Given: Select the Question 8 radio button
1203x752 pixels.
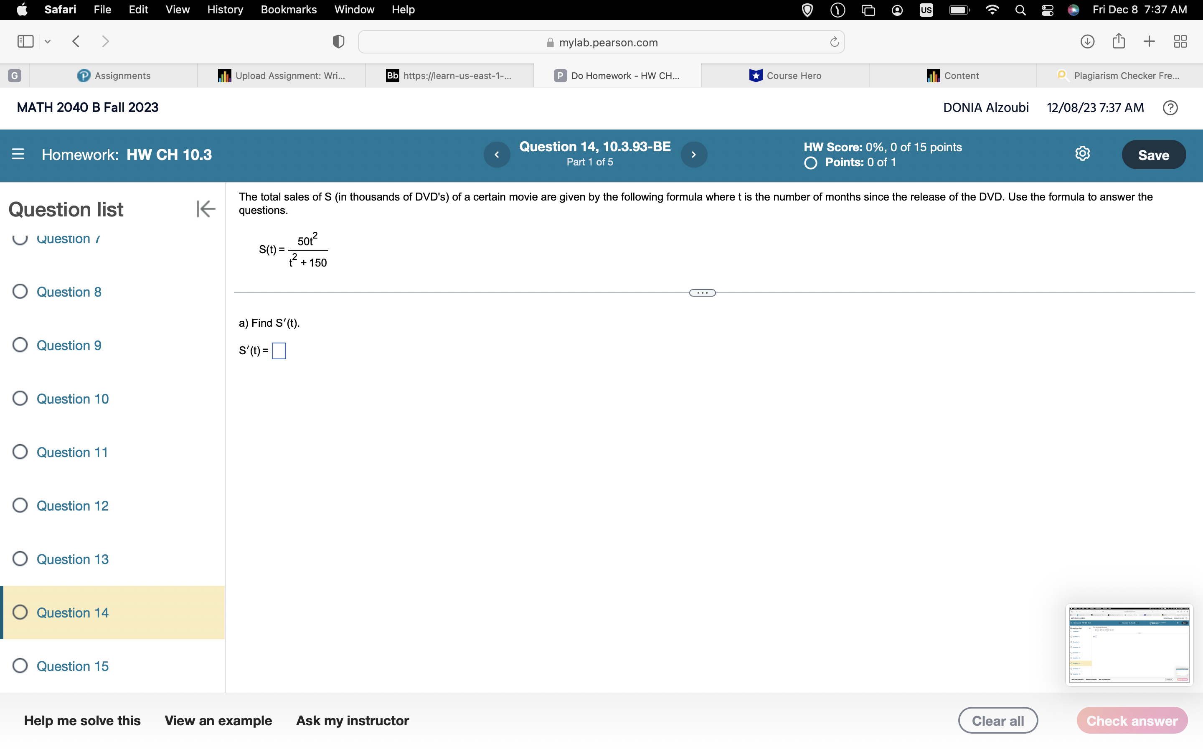Looking at the screenshot, I should pyautogui.click(x=20, y=292).
